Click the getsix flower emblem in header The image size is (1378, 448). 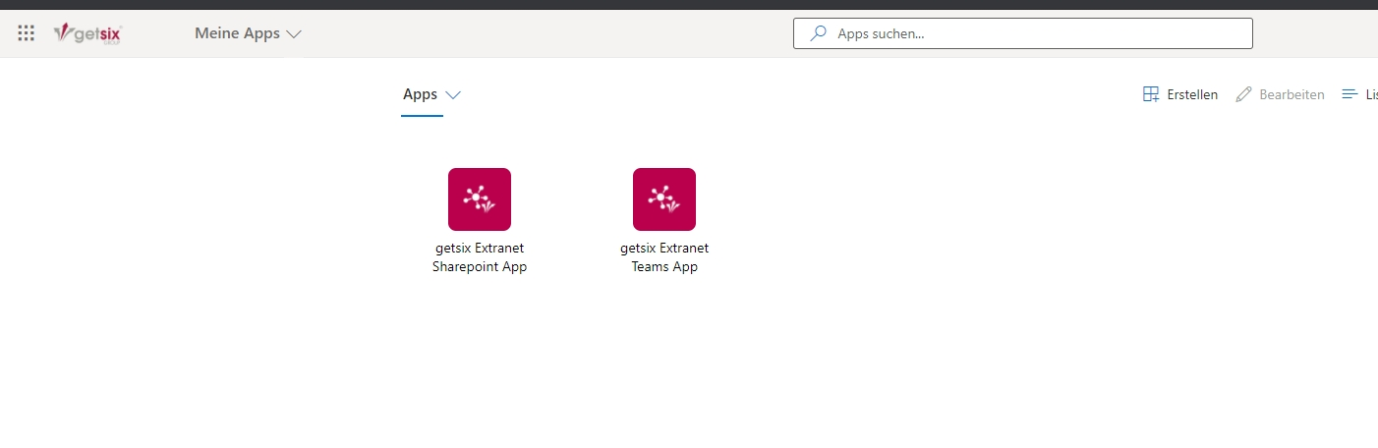[x=62, y=33]
